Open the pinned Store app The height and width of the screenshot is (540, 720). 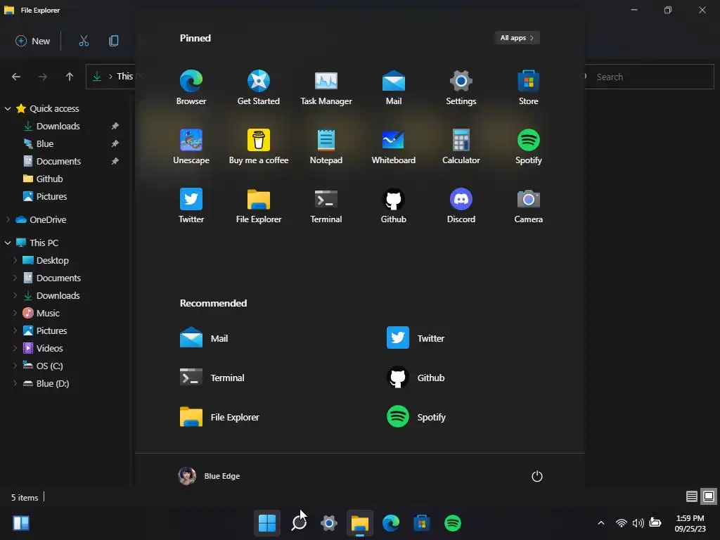point(529,88)
